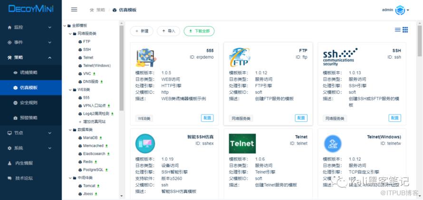Click 网络服务类 tag on FTP card
This screenshot has width=423, height=200.
(x=241, y=118)
